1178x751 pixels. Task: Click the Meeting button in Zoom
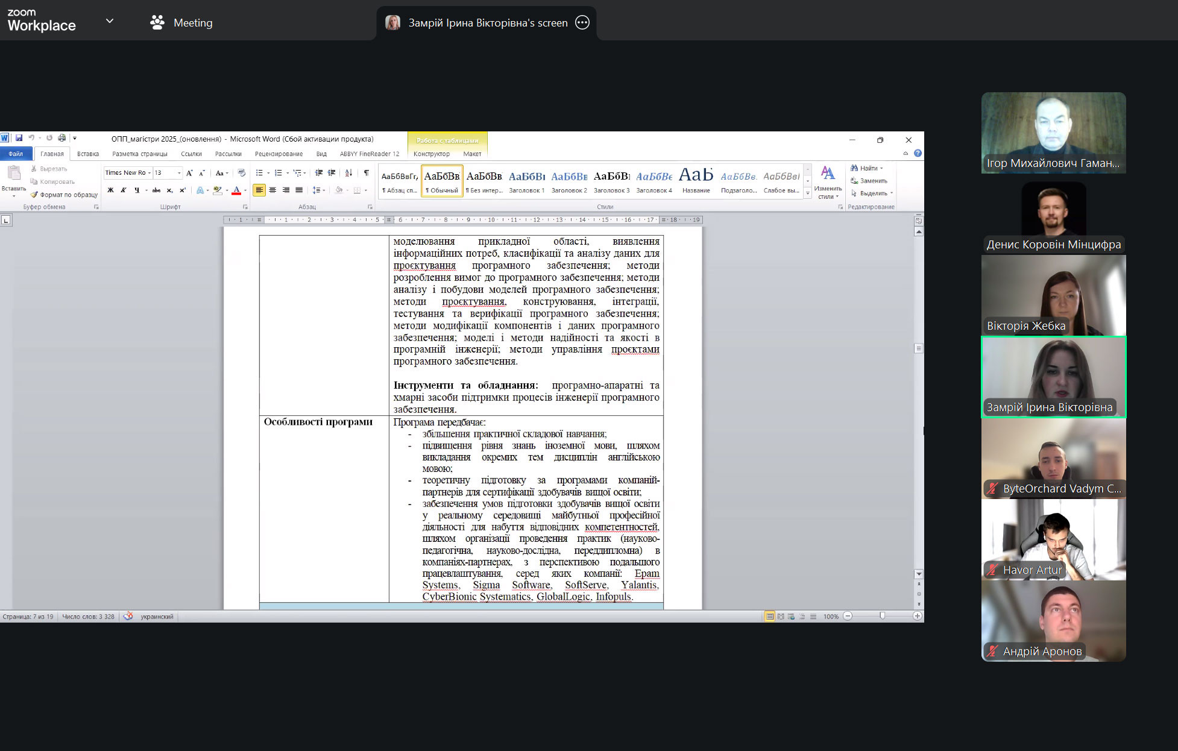181,23
